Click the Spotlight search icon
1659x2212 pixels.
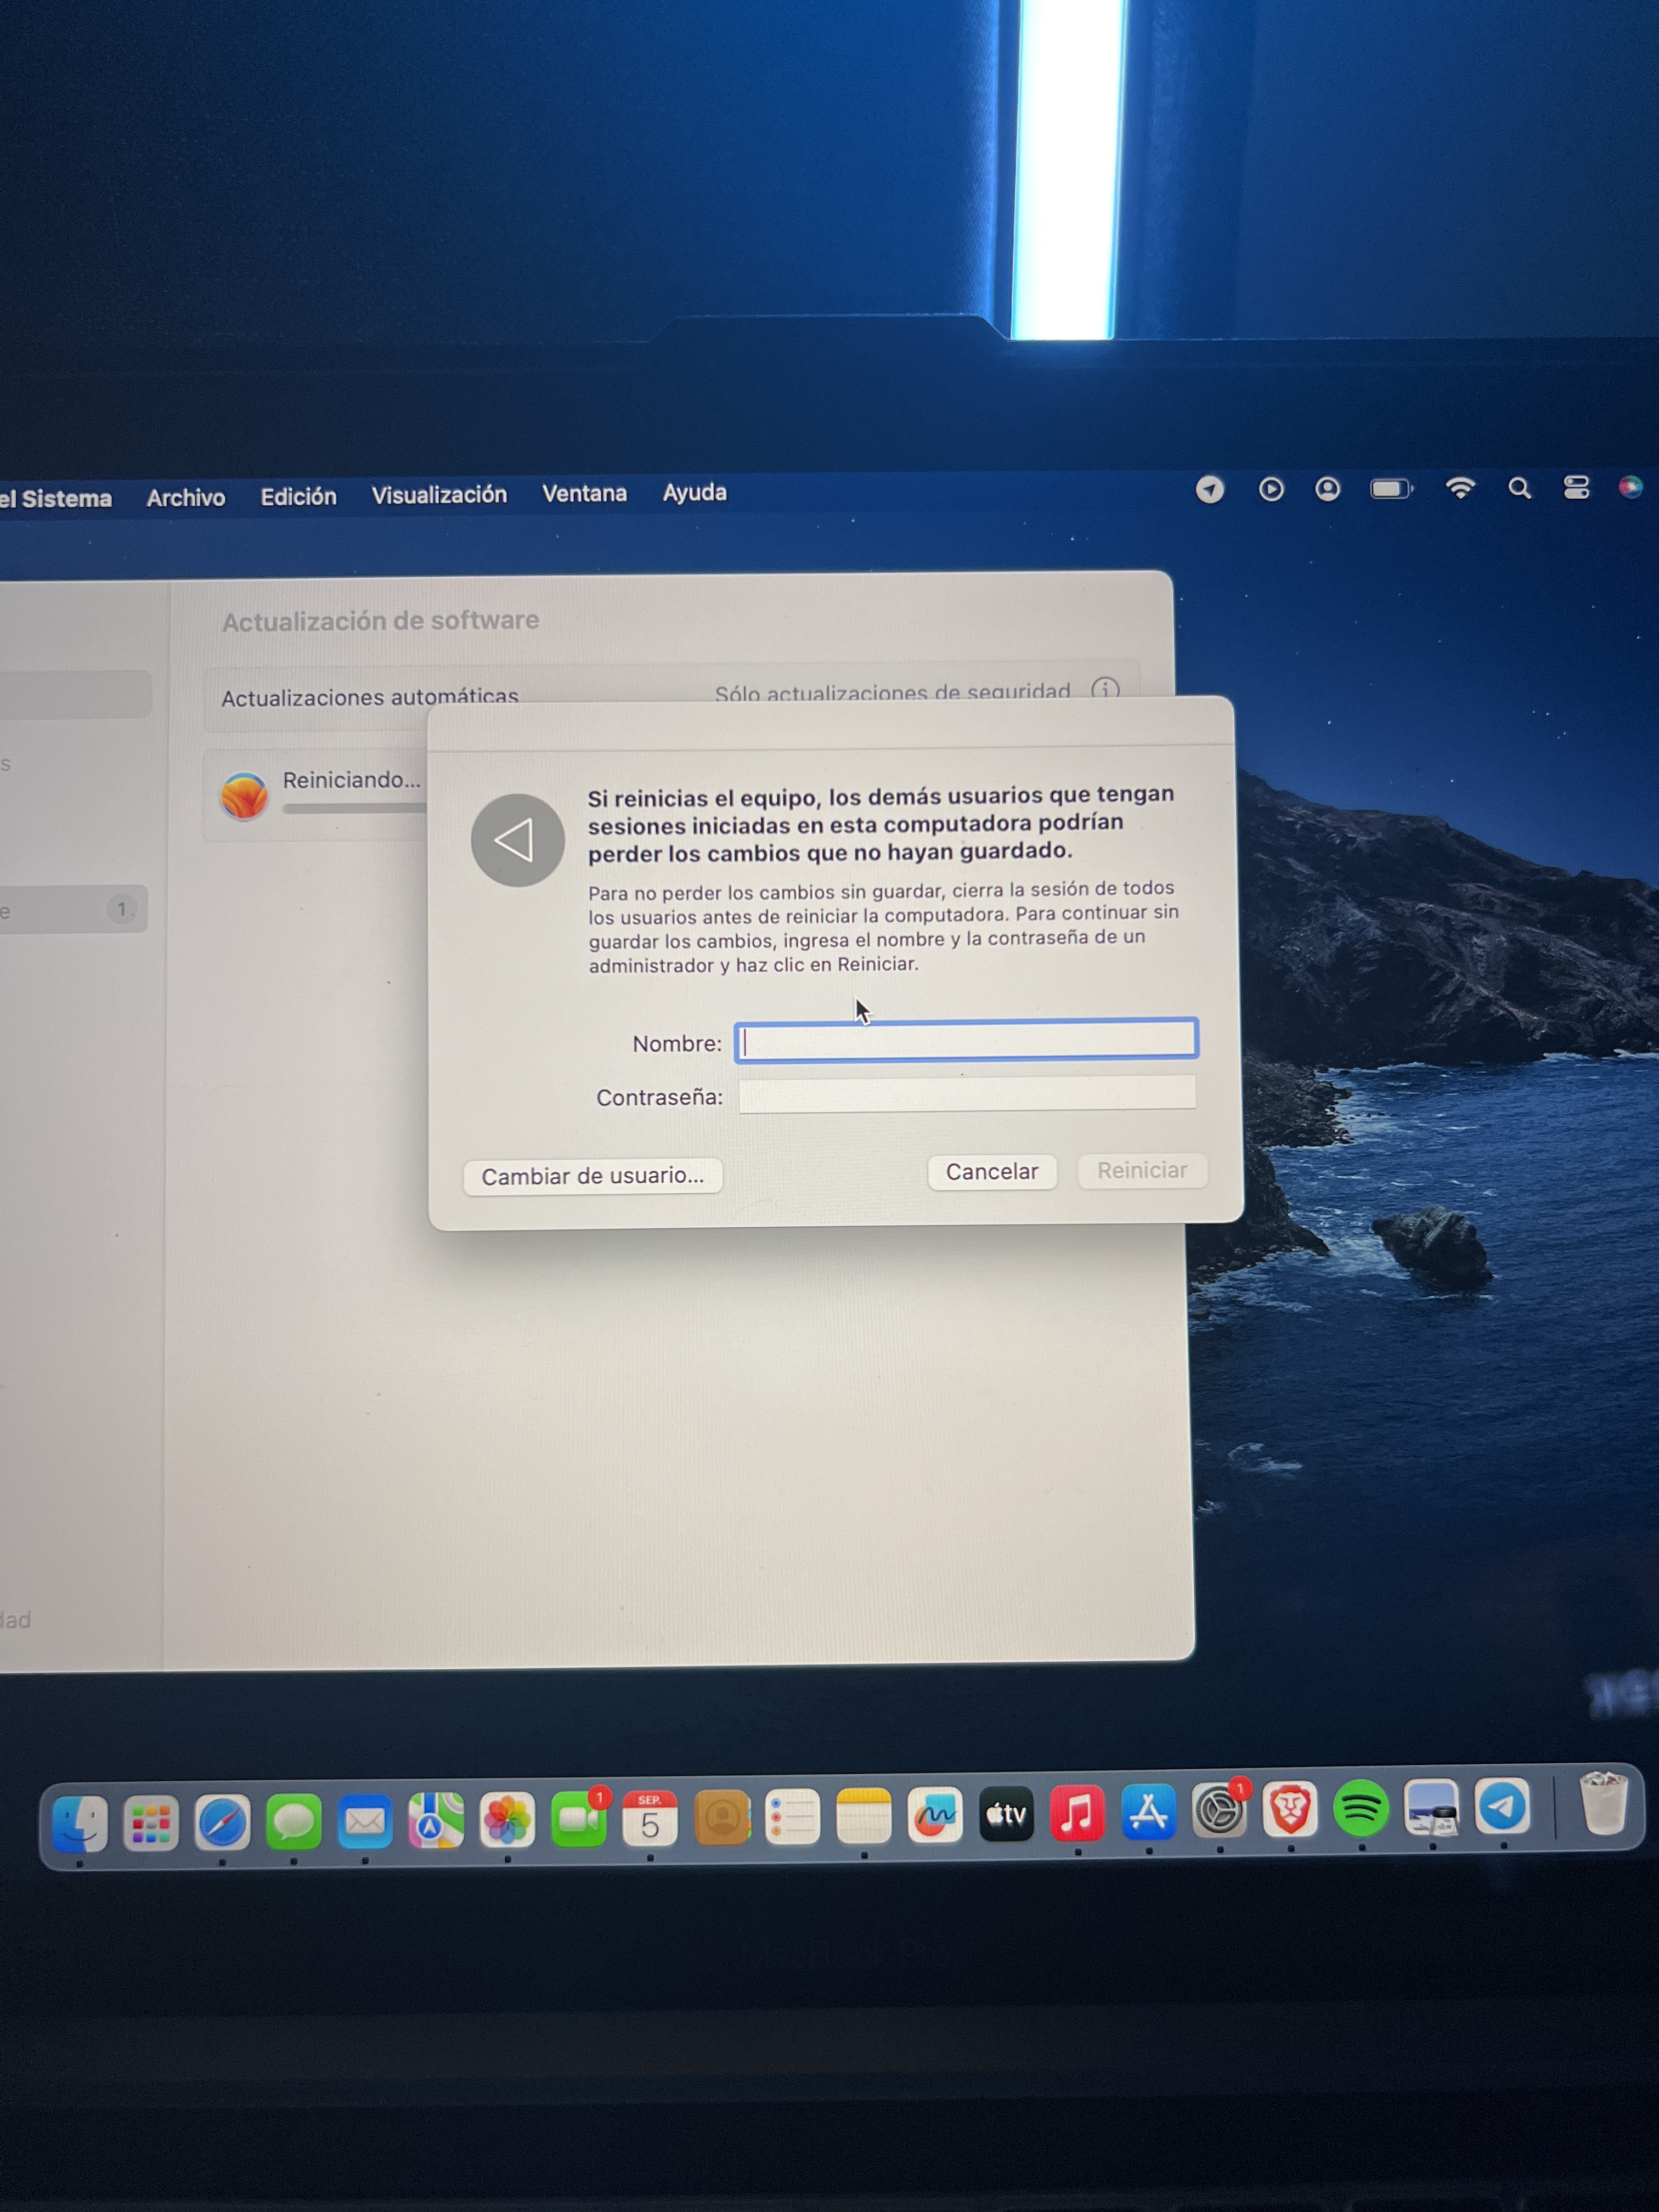coord(1519,488)
